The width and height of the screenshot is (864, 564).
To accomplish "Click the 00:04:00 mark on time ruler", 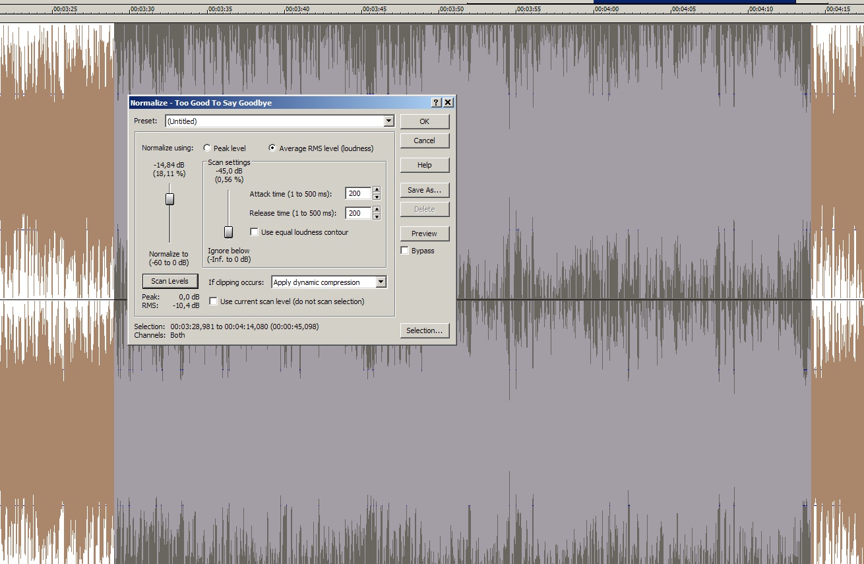I will [x=606, y=9].
